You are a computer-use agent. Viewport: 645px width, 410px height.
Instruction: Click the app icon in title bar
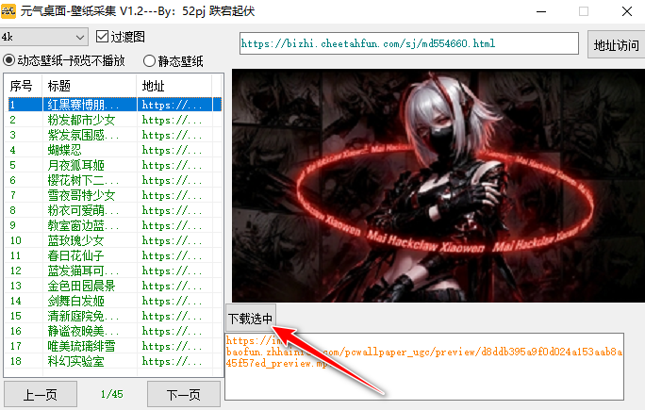8,11
